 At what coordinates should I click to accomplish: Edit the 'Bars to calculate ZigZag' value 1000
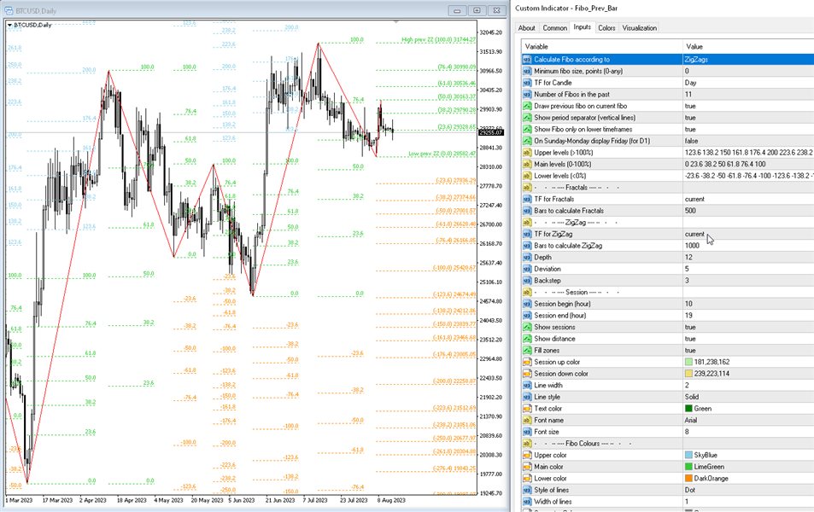point(692,246)
